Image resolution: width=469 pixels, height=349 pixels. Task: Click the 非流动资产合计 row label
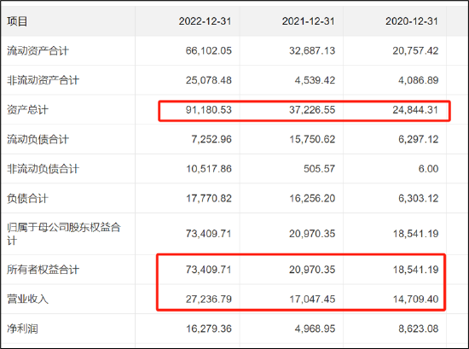coord(43,80)
